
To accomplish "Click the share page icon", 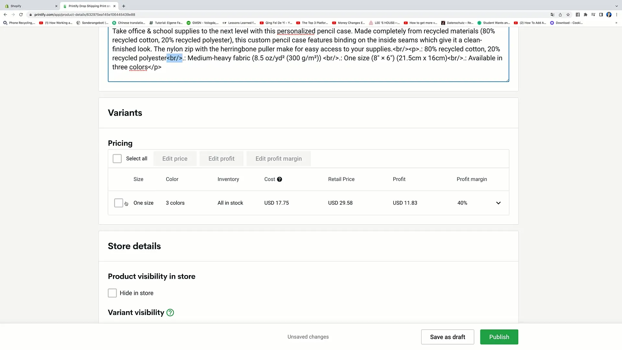I will tap(560, 15).
